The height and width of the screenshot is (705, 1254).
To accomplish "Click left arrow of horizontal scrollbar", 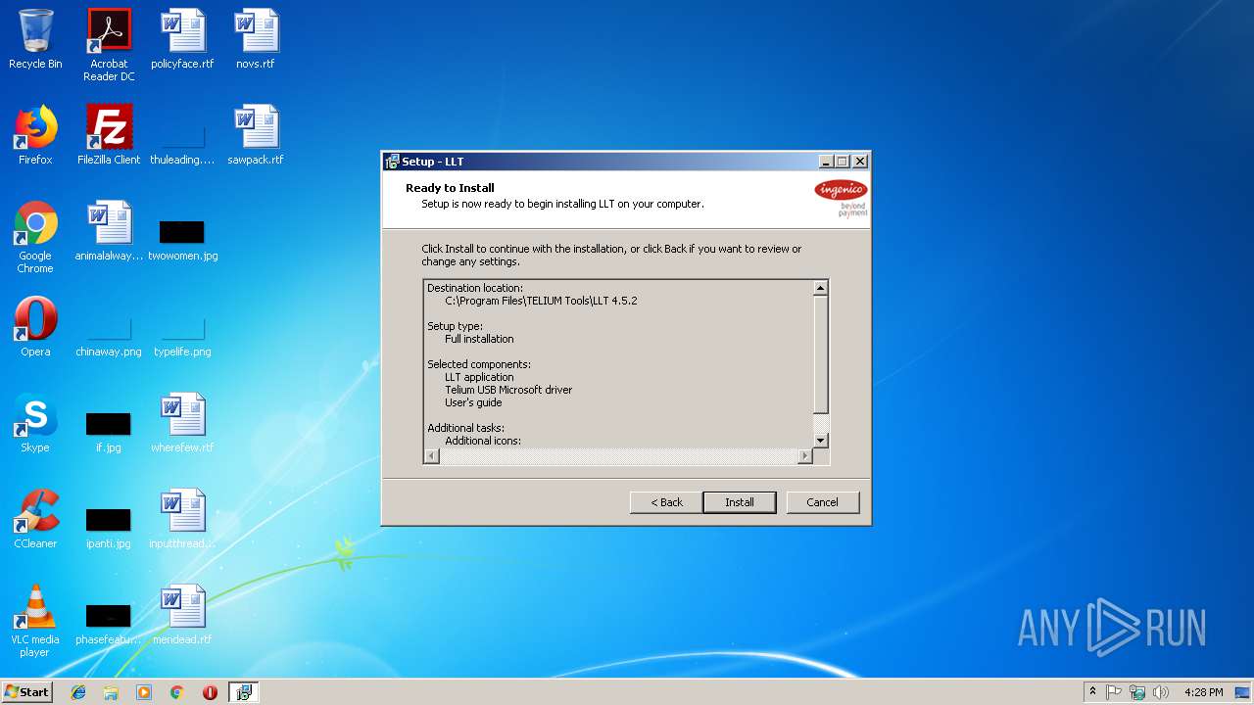I will tap(432, 456).
